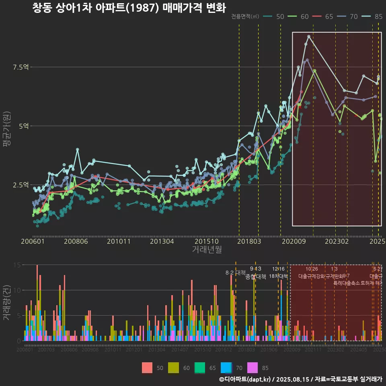Click '202405' on the volume chart x-axis
This screenshot has width=386, height=386.
tap(359, 349)
